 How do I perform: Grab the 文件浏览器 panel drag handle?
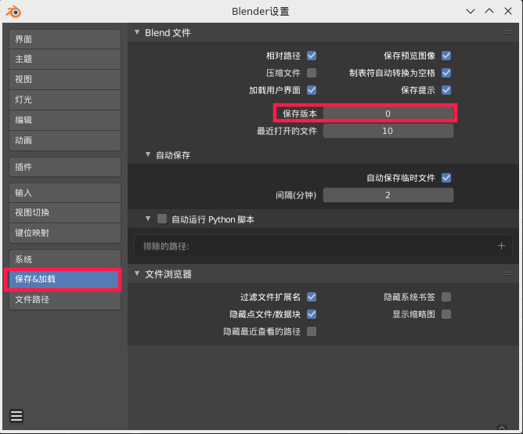pos(508,273)
